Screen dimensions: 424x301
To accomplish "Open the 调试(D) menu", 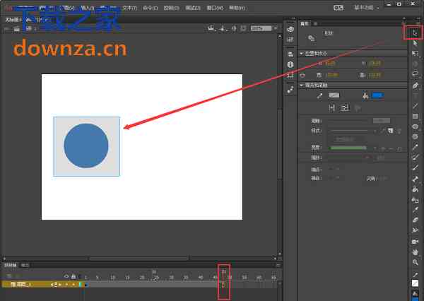I will point(193,8).
